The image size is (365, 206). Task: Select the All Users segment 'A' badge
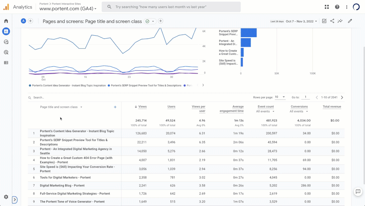[x=23, y=21]
